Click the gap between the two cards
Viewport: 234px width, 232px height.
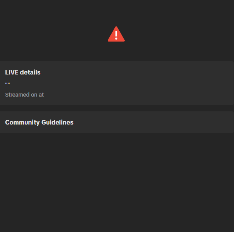coord(117,108)
